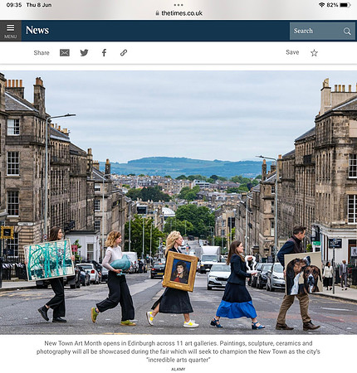The width and height of the screenshot is (357, 373).
Task: Tap the padlock icon in address bar
Action: [x=157, y=13]
